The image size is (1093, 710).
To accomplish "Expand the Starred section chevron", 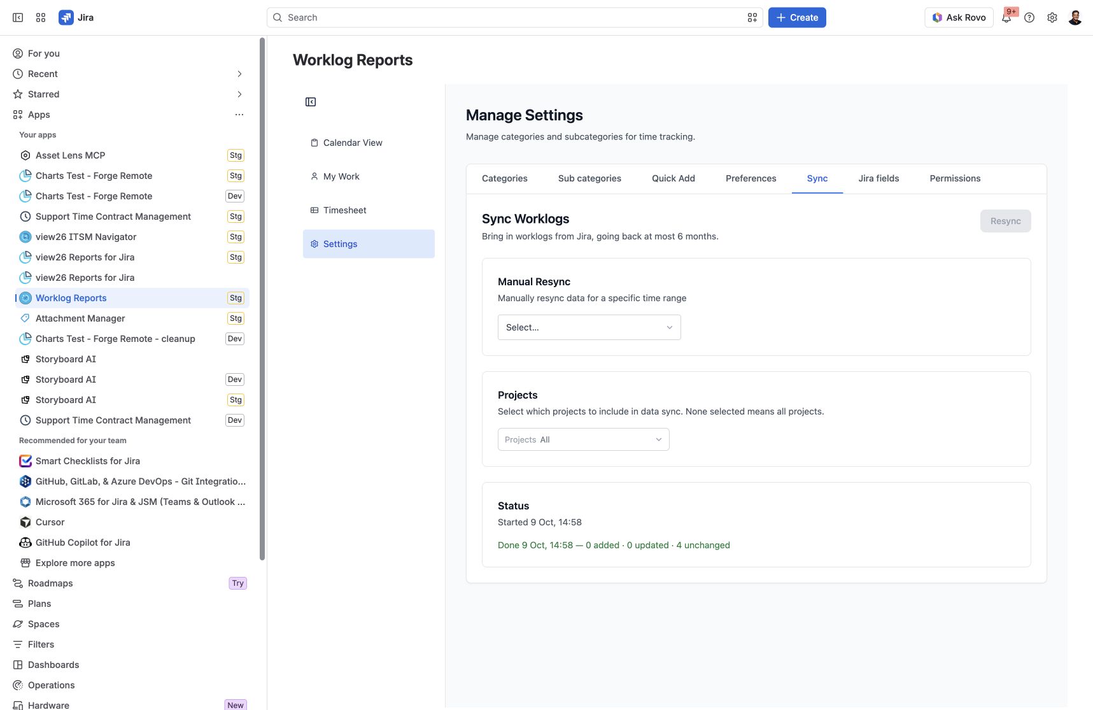I will pos(239,94).
